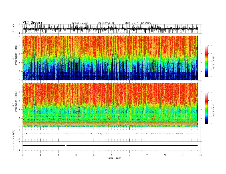Click the -5 tick on the lower colorbar
This screenshot has height=174, width=226.
click(211, 108)
